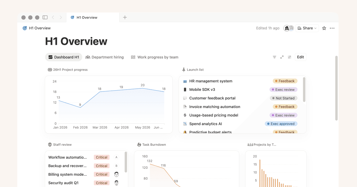Image resolution: width=357 pixels, height=187 pixels.
Task: Click the chart icon next to 26H1 Project progress
Action: click(x=49, y=69)
